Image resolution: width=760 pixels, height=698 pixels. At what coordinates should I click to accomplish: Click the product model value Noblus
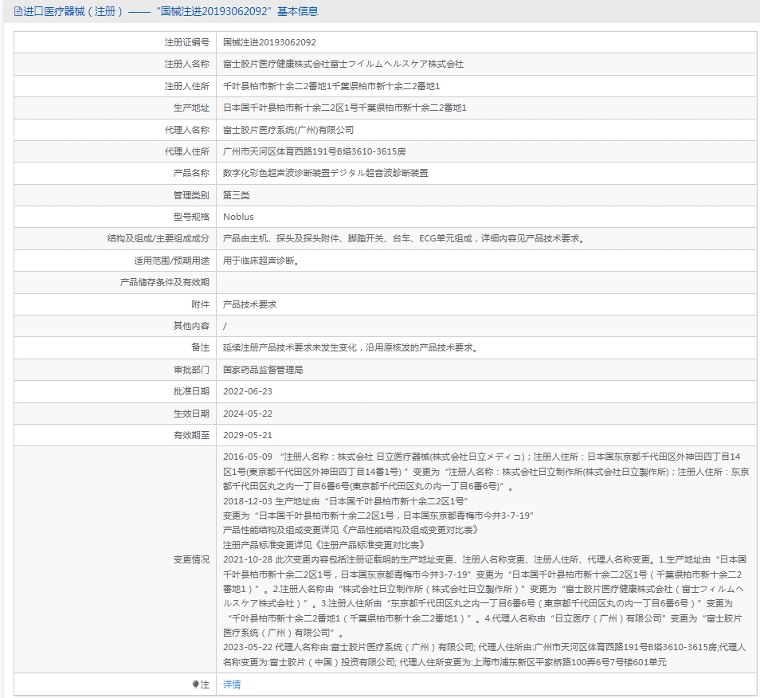[238, 217]
